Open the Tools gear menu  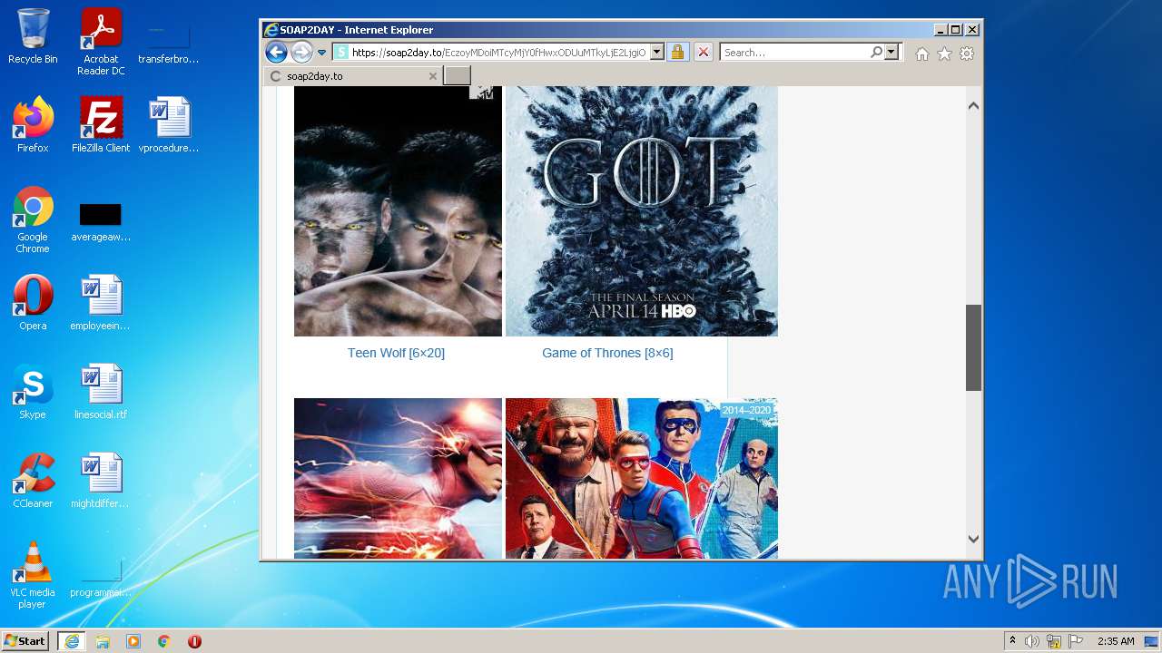coord(967,54)
